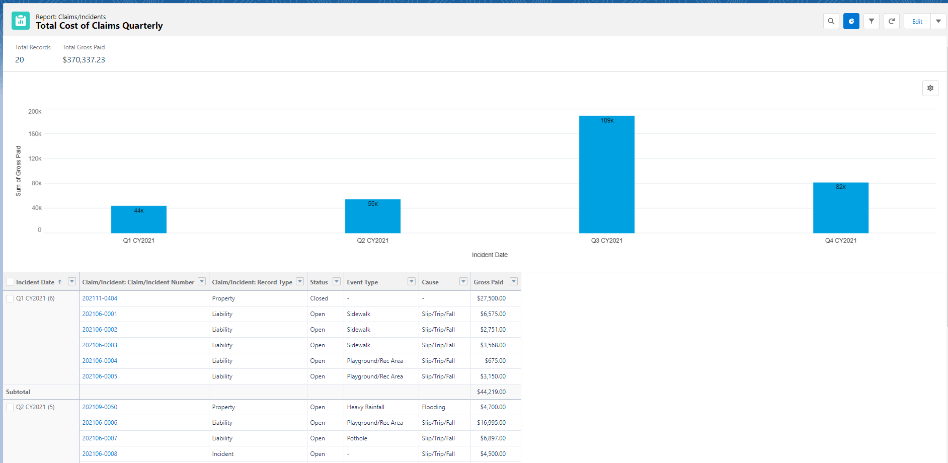
Task: Select the Q3 CY2021 bar
Action: pyautogui.click(x=607, y=175)
